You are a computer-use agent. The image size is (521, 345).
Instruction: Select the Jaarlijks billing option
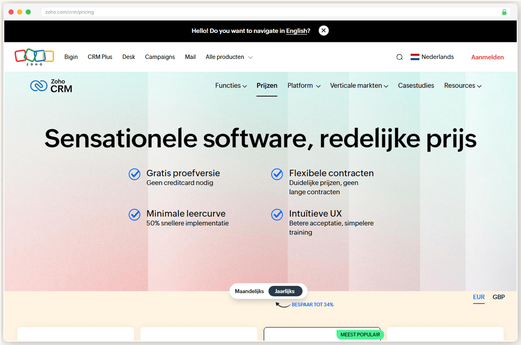[285, 291]
